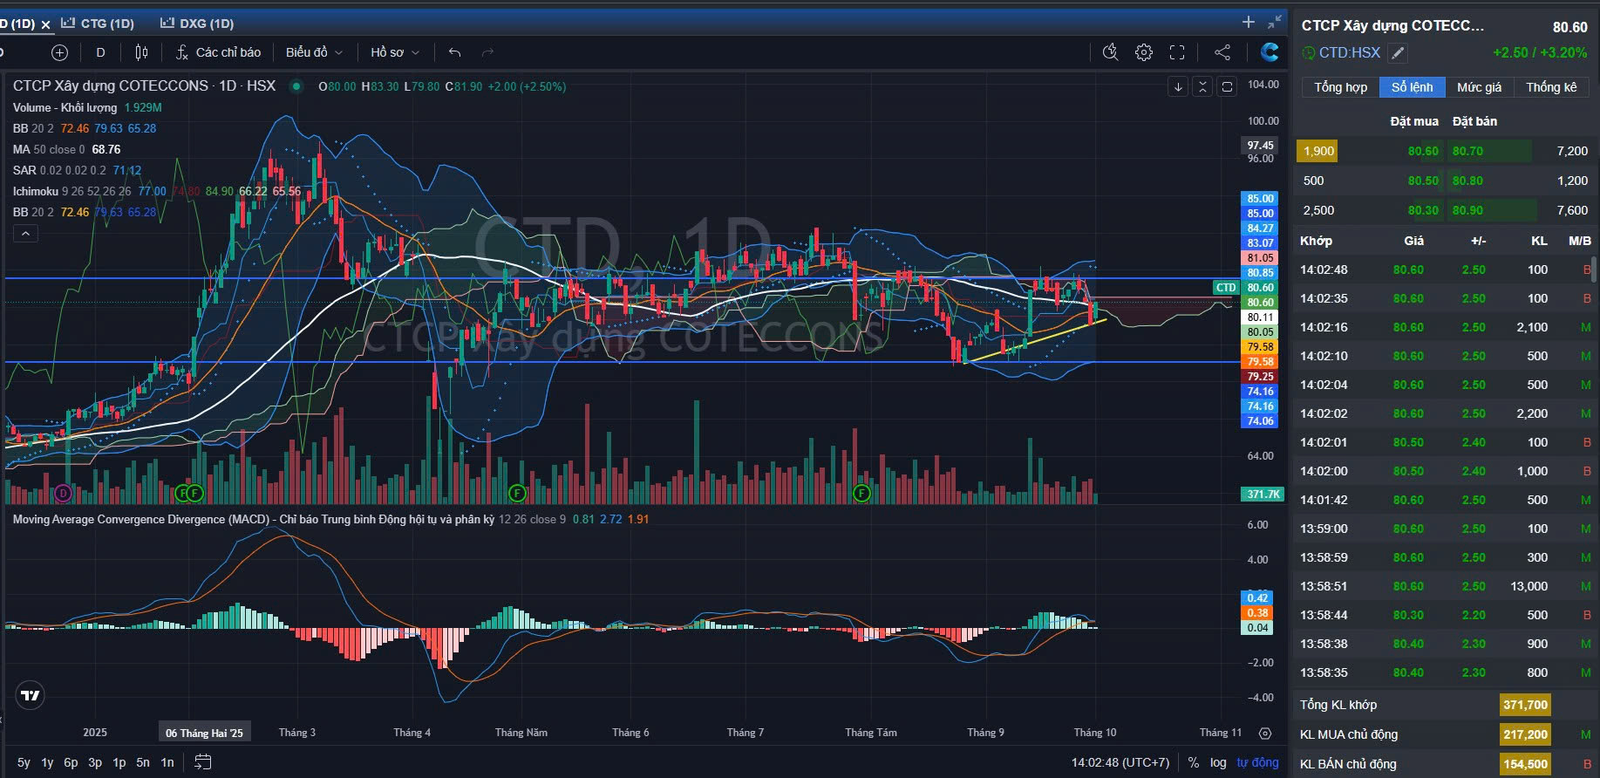Click the 14:02:48 (UTC+7) timezone selector

coord(1120,762)
